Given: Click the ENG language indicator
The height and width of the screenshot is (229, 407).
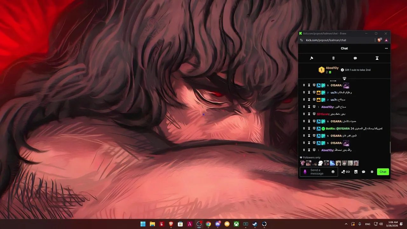Looking at the screenshot, I should [x=368, y=224].
